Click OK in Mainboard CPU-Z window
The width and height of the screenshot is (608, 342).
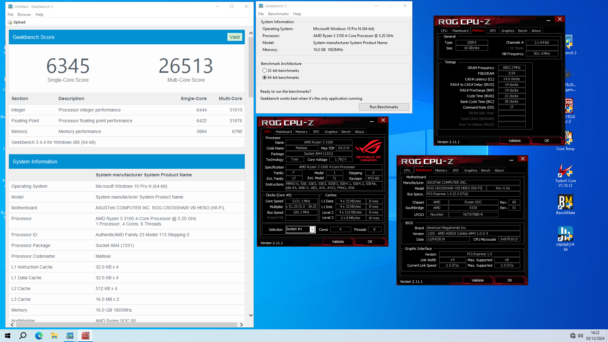pos(510,280)
